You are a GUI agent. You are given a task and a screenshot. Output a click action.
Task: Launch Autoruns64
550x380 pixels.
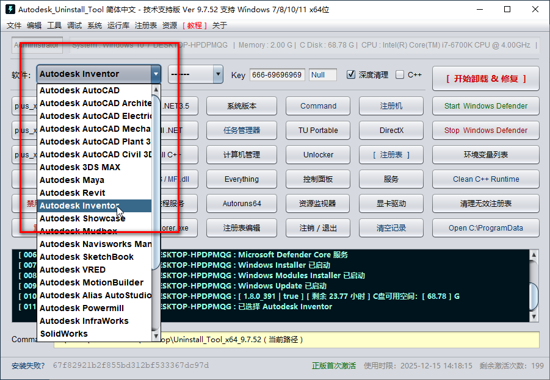point(242,203)
